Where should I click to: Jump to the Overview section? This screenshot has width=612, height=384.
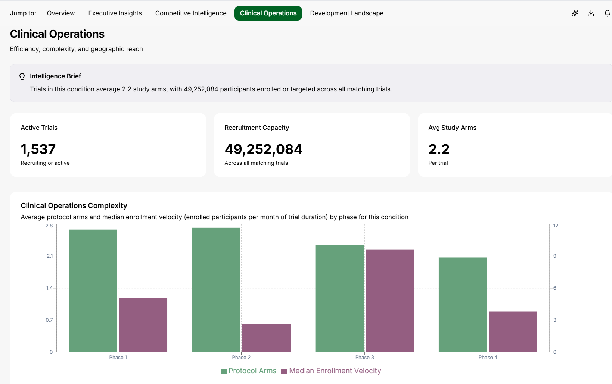[x=61, y=13]
